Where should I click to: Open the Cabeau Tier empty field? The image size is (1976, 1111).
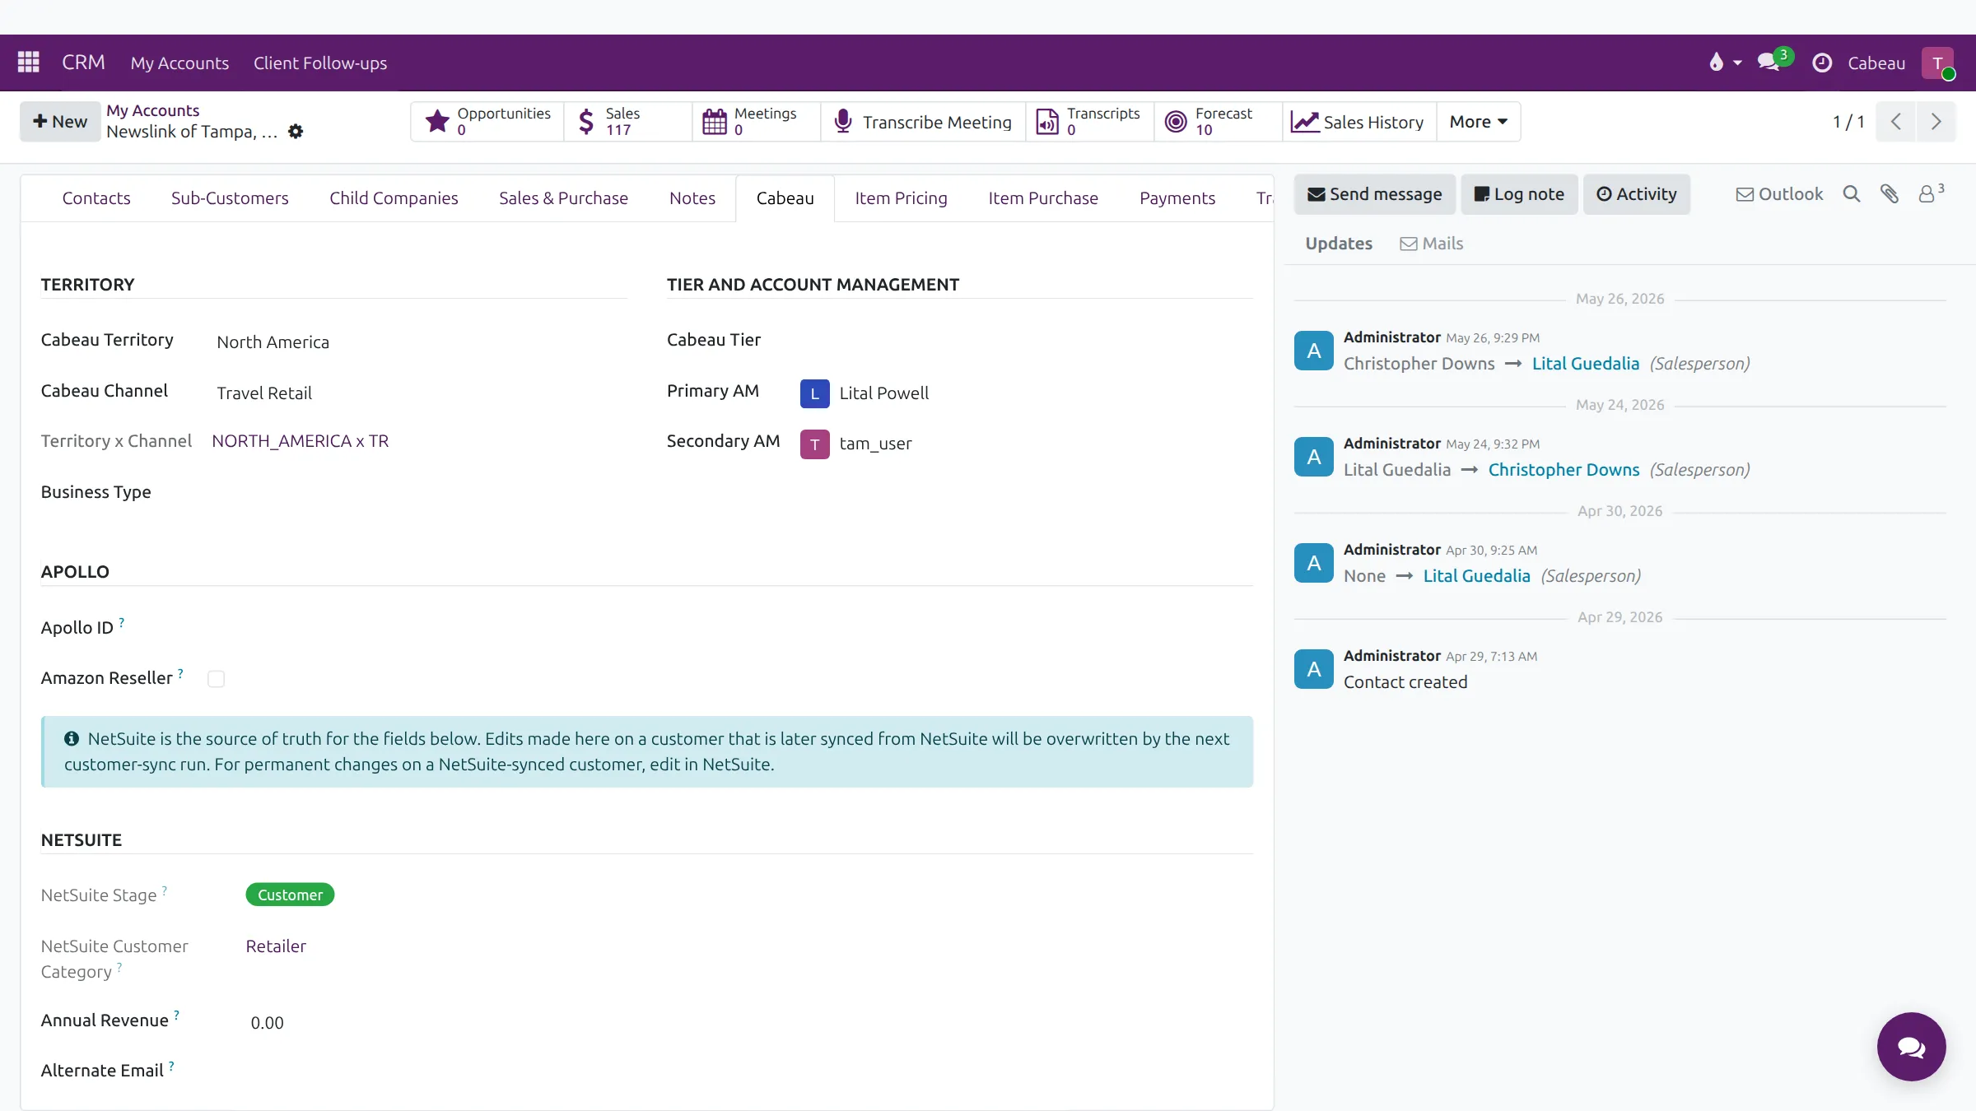[x=1025, y=341]
